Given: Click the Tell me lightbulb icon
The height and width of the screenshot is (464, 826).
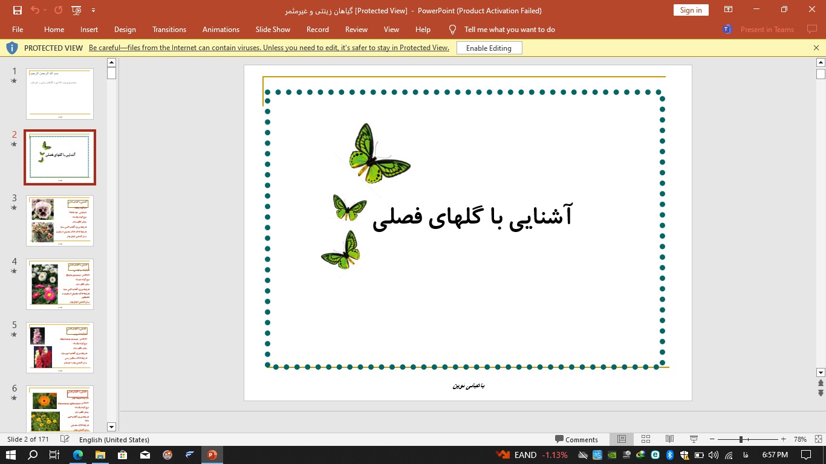Looking at the screenshot, I should point(452,29).
